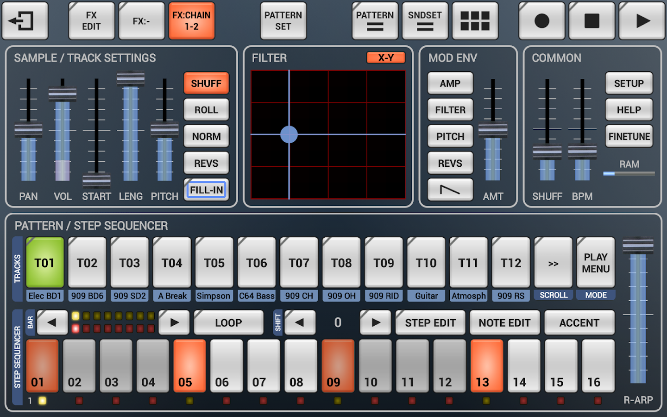667x417 pixels.
Task: Enable NORM in track settings
Action: point(206,137)
